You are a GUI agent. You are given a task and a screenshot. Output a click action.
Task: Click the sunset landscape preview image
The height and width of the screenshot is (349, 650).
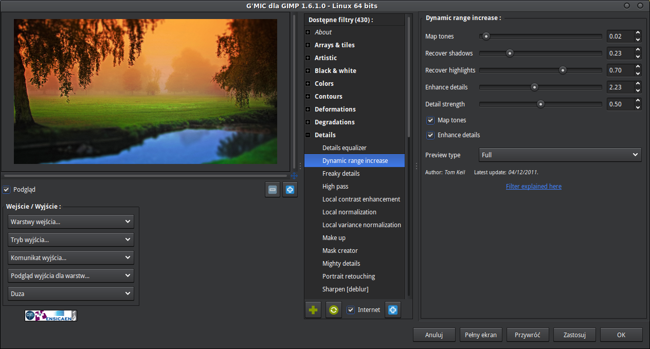pyautogui.click(x=146, y=91)
